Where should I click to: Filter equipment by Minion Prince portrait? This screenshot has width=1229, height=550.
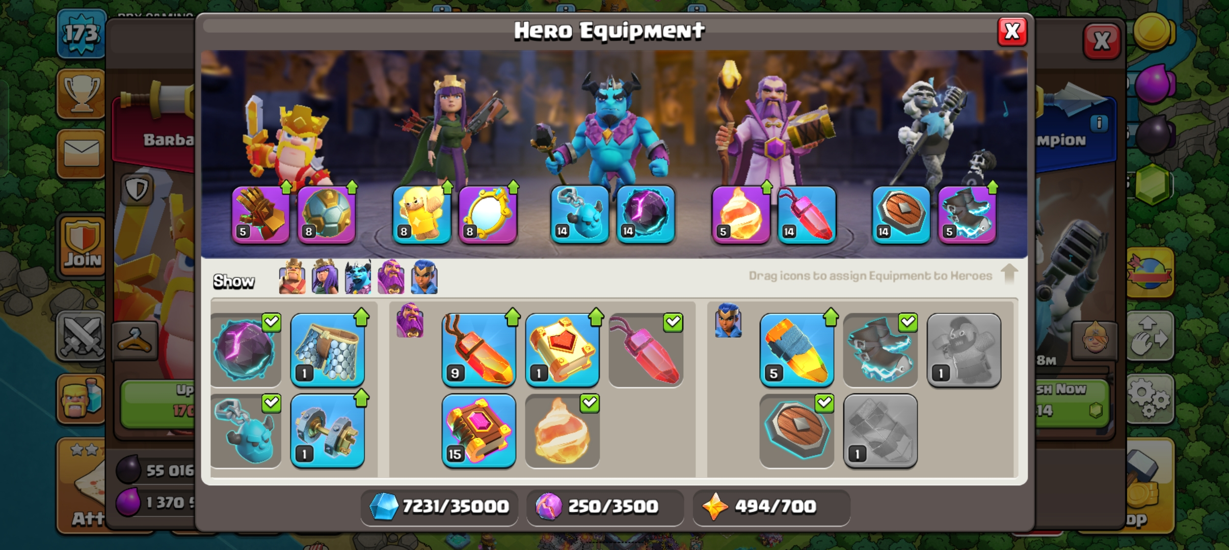[x=358, y=277]
